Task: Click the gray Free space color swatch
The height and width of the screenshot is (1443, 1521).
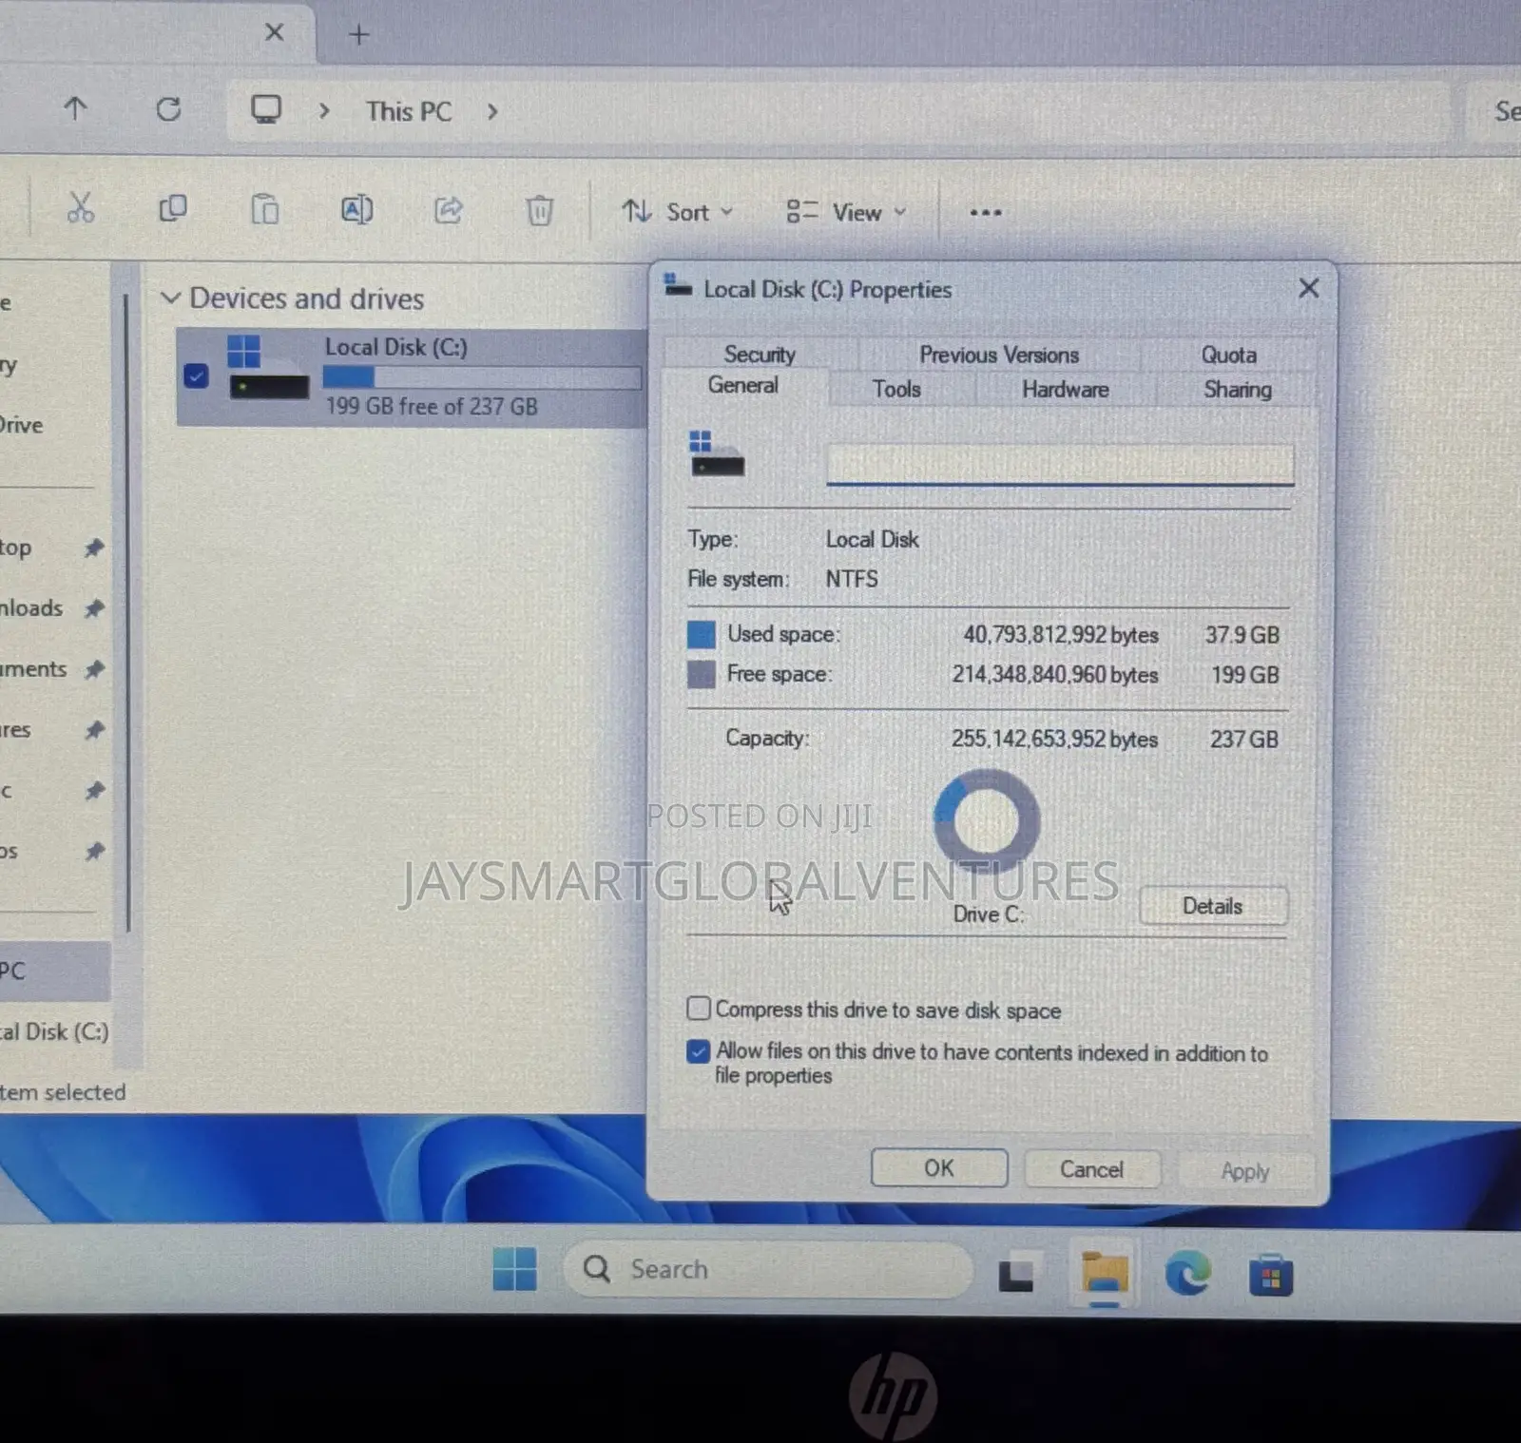Action: click(702, 674)
